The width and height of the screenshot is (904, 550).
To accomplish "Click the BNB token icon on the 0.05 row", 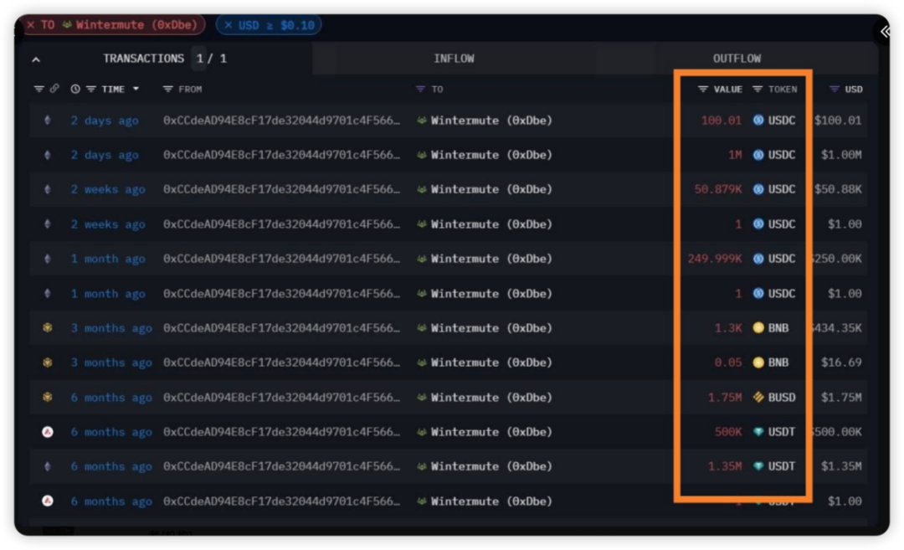I will [x=758, y=362].
